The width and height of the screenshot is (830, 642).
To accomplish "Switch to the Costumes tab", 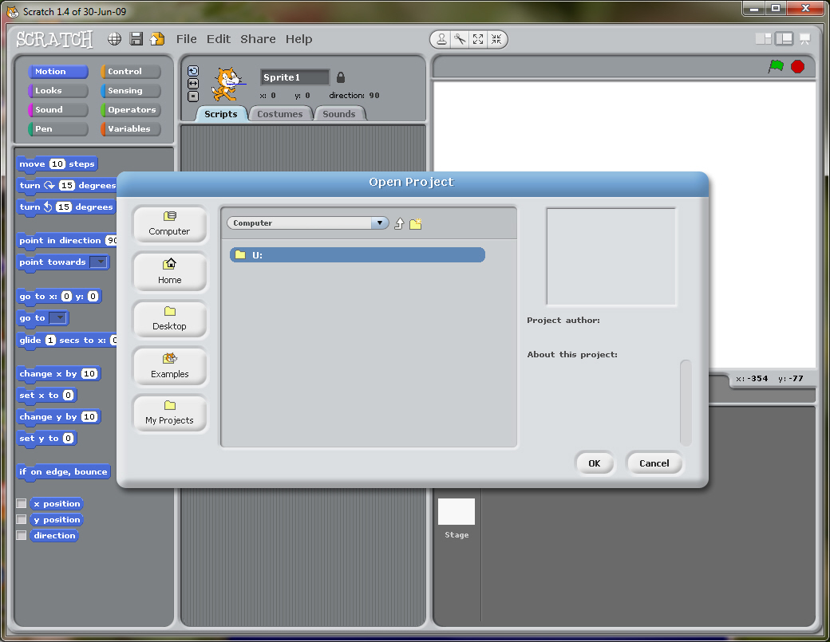I will point(280,114).
